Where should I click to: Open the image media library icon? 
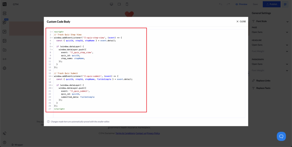tap(5, 41)
